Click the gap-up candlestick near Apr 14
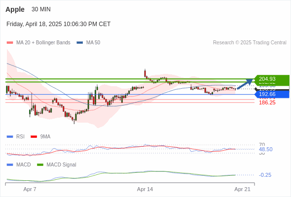 [145, 73]
